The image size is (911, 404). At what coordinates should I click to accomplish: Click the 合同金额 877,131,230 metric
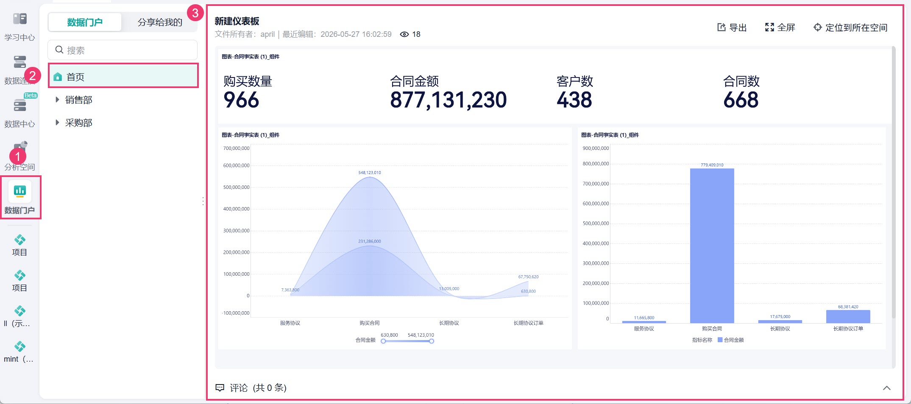[448, 93]
